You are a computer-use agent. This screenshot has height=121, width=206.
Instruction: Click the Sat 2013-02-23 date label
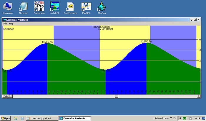click(x=105, y=29)
